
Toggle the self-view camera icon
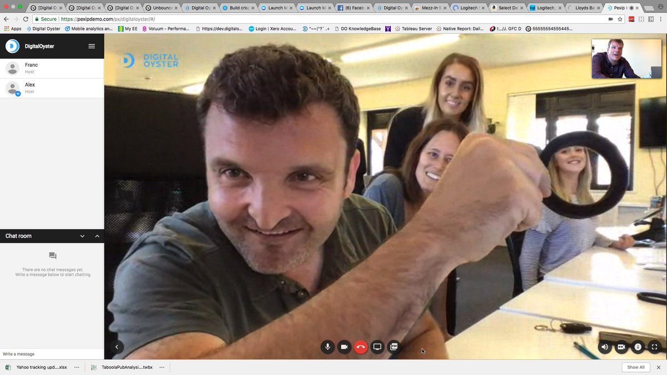(x=621, y=347)
